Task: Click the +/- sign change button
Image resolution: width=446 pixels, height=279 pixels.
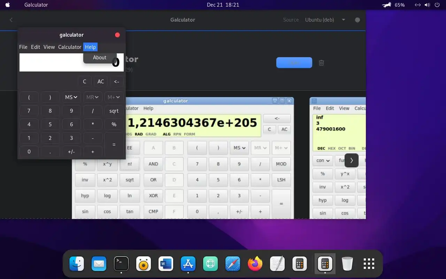Action: point(71,152)
